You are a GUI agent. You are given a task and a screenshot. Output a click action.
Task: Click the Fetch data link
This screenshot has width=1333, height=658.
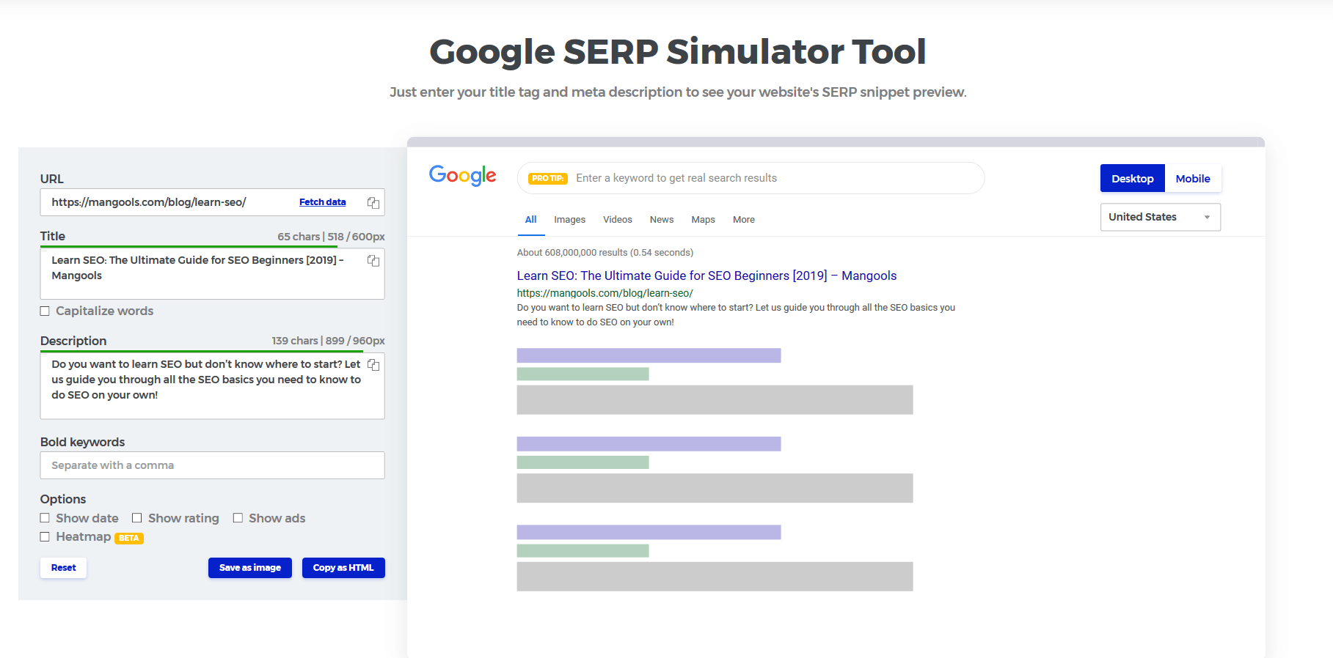point(322,202)
